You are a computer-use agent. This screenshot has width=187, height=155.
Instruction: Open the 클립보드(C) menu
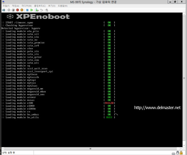(x=40, y=6)
